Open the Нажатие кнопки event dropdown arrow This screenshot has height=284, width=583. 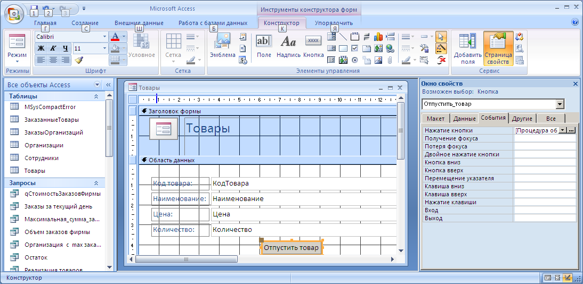pos(563,130)
